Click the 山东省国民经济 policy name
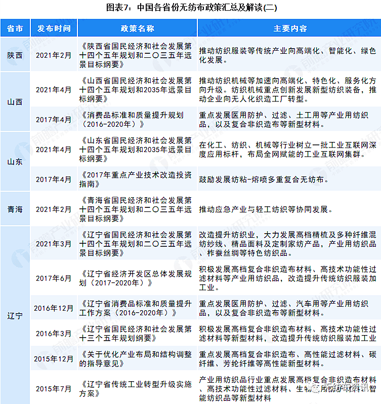 point(135,150)
